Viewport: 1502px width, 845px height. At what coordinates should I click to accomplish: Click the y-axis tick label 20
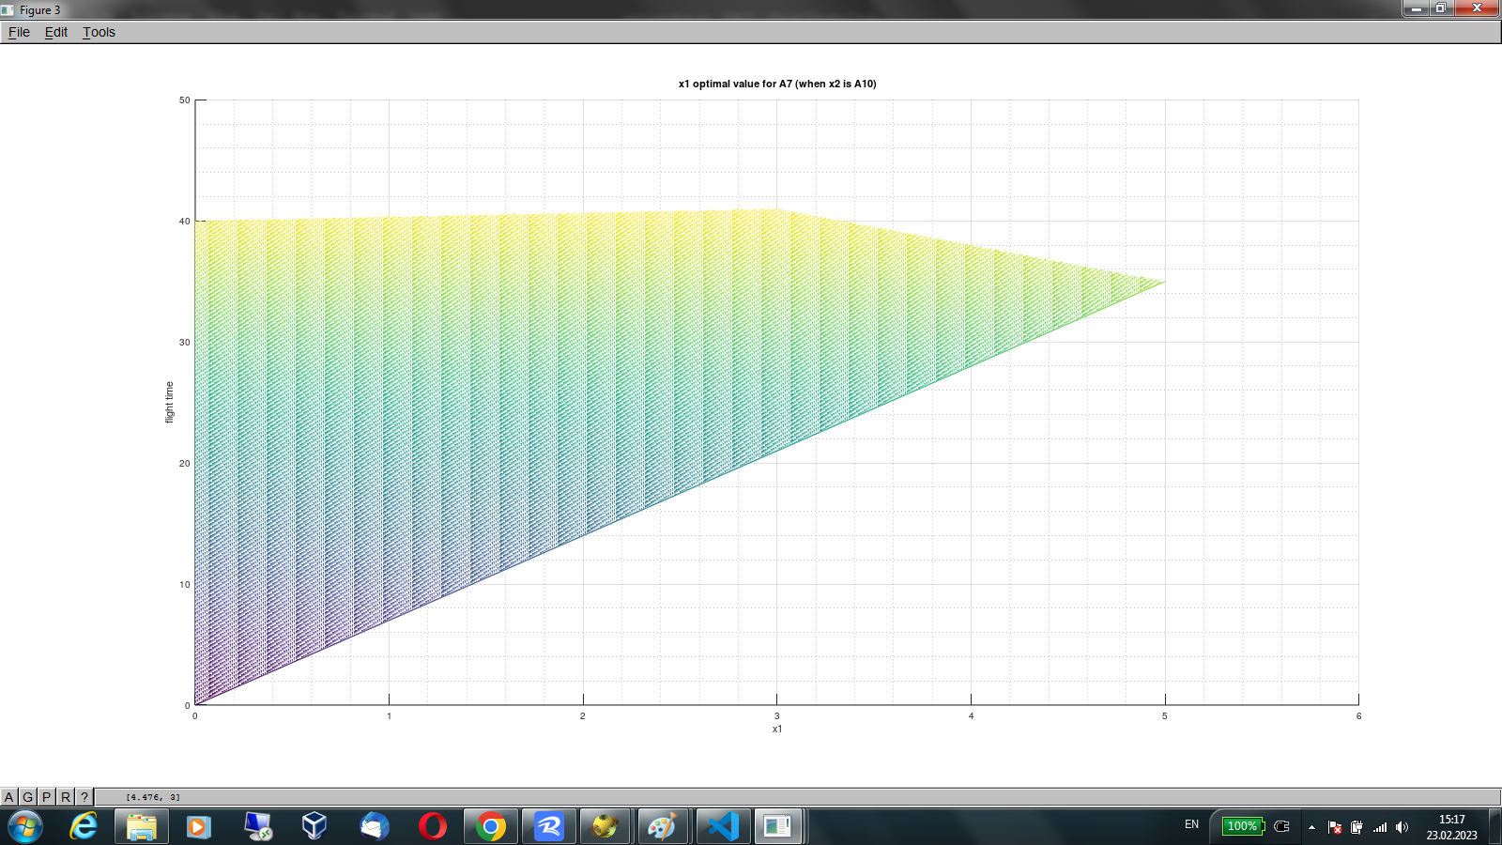click(x=185, y=464)
